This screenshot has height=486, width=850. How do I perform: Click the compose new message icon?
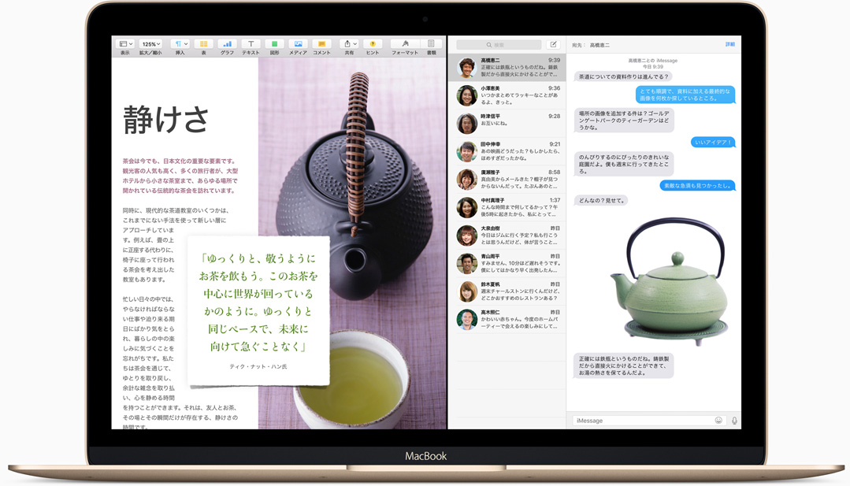554,45
